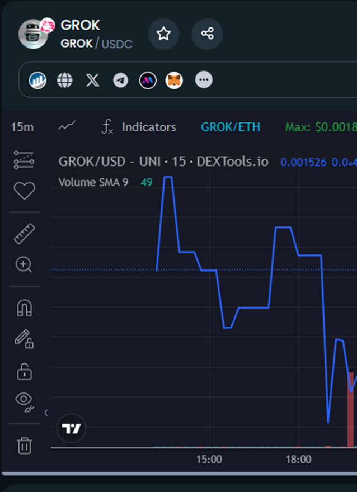This screenshot has height=492, width=357.
Task: Open the purple M logo link icon
Action: tap(148, 81)
